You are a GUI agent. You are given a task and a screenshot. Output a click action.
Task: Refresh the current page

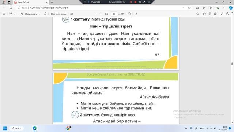(11, 8)
